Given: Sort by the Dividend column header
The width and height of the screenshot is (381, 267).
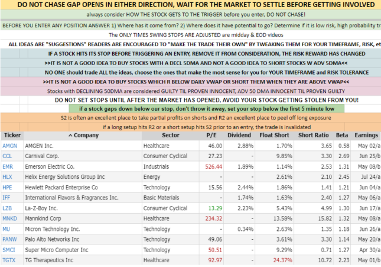Looking at the screenshot, I should click(239, 136).
